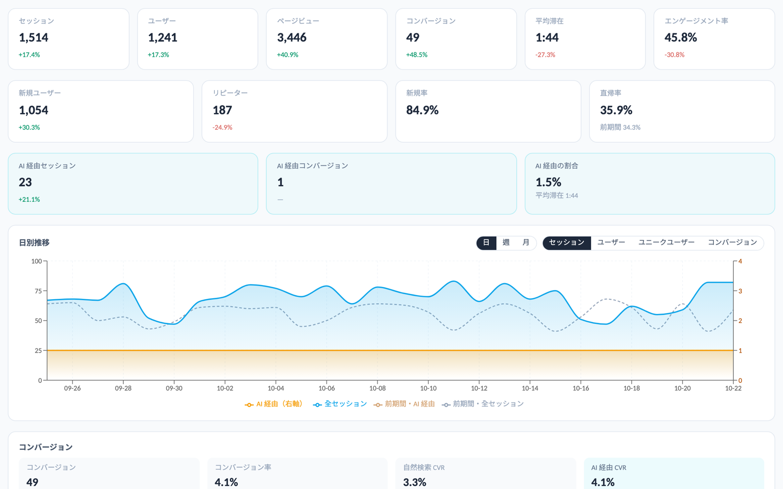
Task: Click the 10-08 date label on x-axis
Action: point(377,388)
